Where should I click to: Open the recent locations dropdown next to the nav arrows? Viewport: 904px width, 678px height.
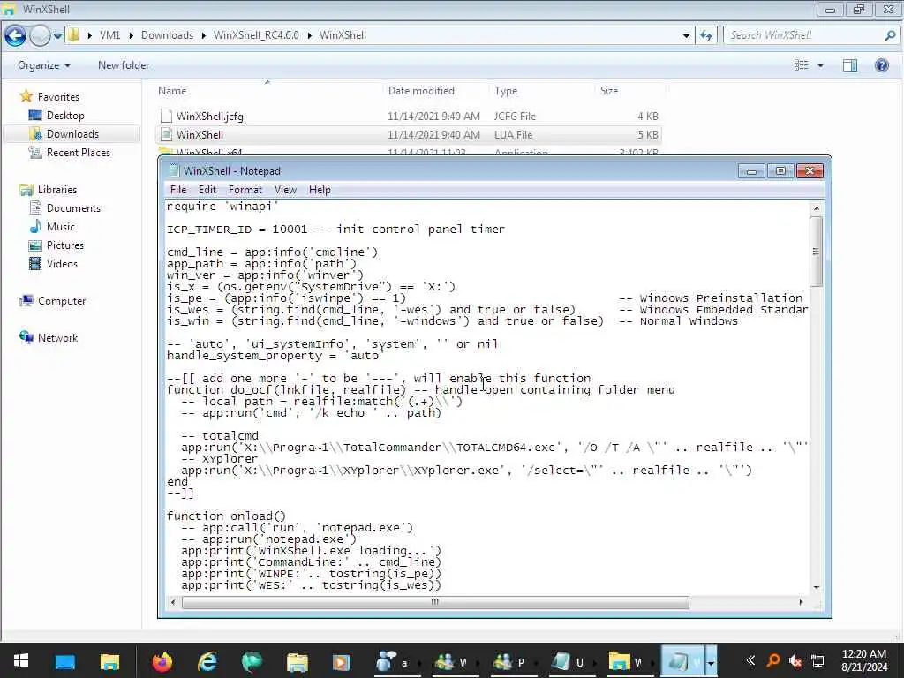[x=57, y=35]
